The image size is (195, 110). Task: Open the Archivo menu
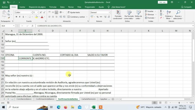click(5, 7)
